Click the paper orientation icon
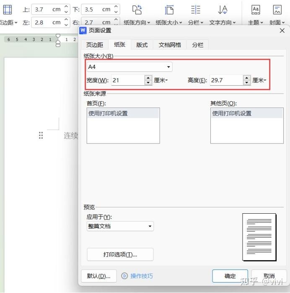Viewport: 290px width, 293px height. pos(137,10)
